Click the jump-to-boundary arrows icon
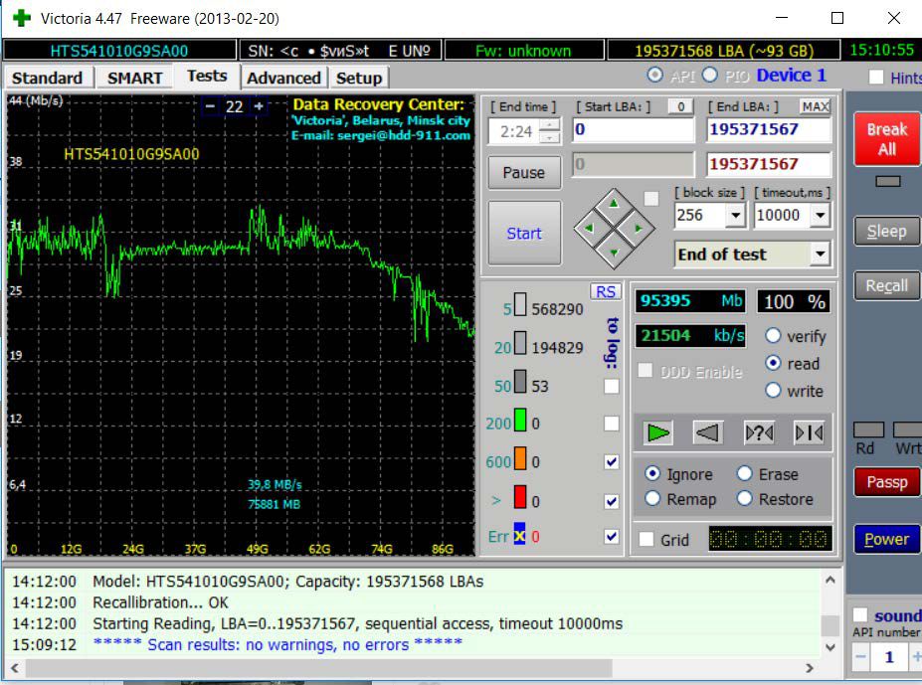922x685 pixels. pos(809,433)
